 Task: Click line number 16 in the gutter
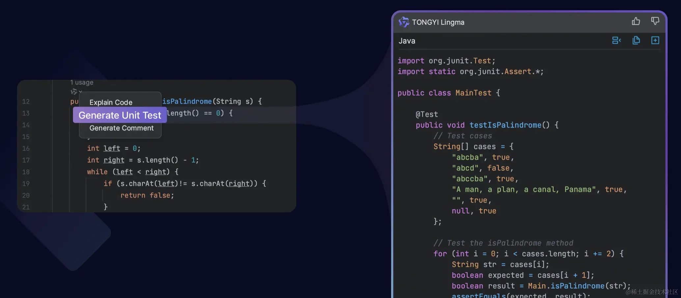(x=26, y=149)
